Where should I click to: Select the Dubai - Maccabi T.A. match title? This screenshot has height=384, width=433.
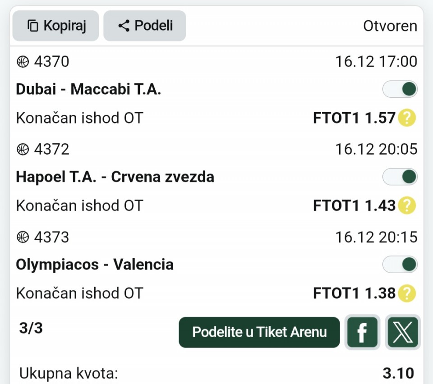pyautogui.click(x=88, y=89)
